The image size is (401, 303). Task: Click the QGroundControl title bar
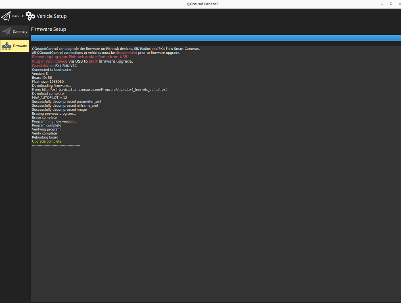pos(202,4)
